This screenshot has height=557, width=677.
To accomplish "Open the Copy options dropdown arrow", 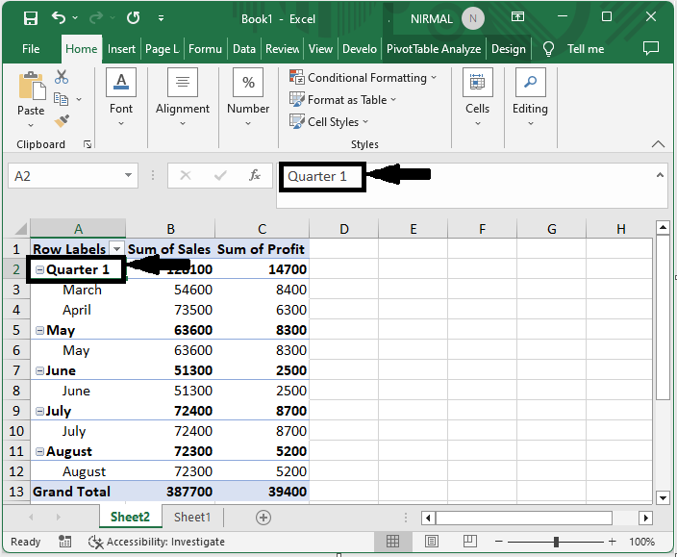I will click(x=79, y=99).
